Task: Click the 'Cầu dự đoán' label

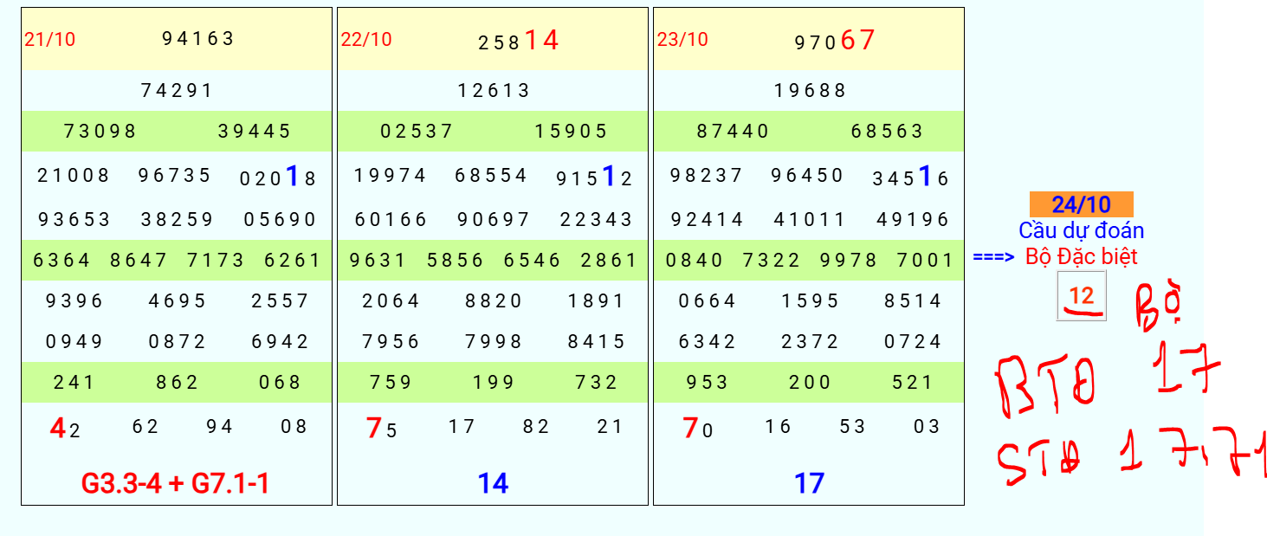Action: point(1081,230)
